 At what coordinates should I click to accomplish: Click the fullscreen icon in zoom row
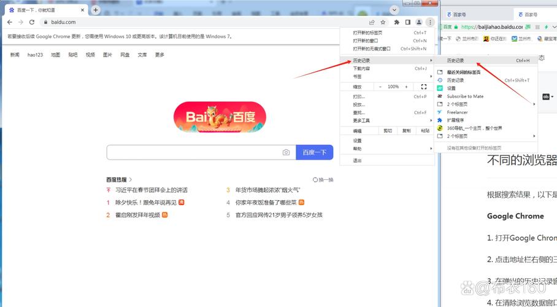coord(423,87)
